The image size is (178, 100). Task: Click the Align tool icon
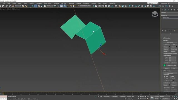click(x=96, y=6)
